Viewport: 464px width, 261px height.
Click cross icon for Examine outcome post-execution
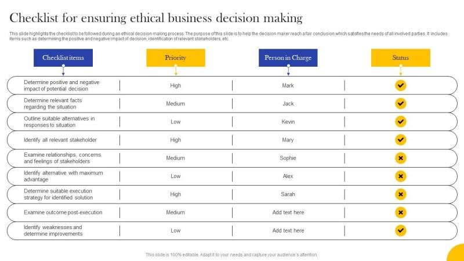tap(400, 212)
